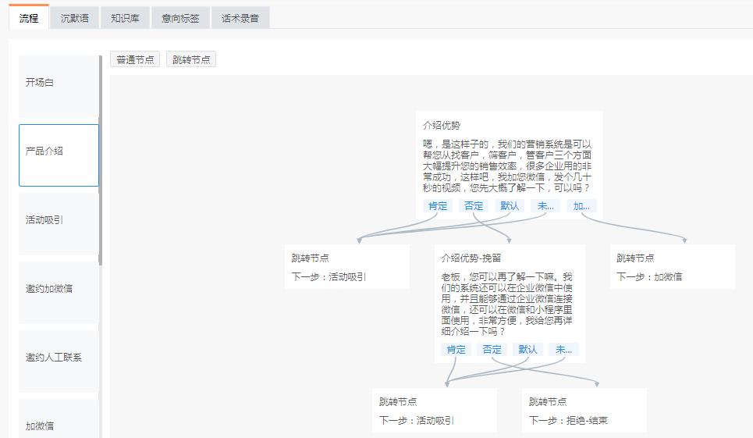The image size is (753, 438).
Task: Select the truncated 加... tag in 介绍优势 node
Action: pyautogui.click(x=581, y=206)
